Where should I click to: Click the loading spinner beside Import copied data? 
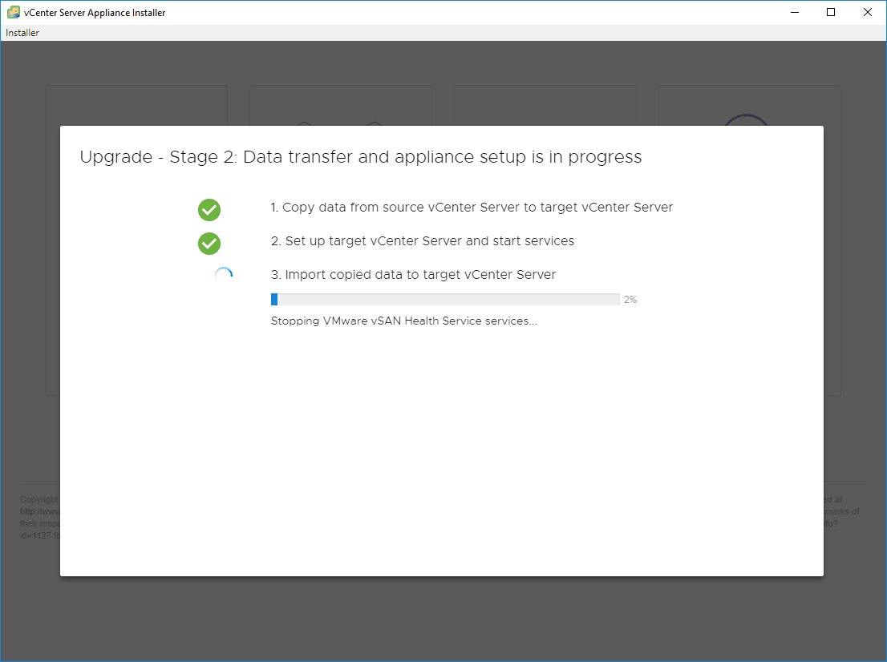pos(224,276)
